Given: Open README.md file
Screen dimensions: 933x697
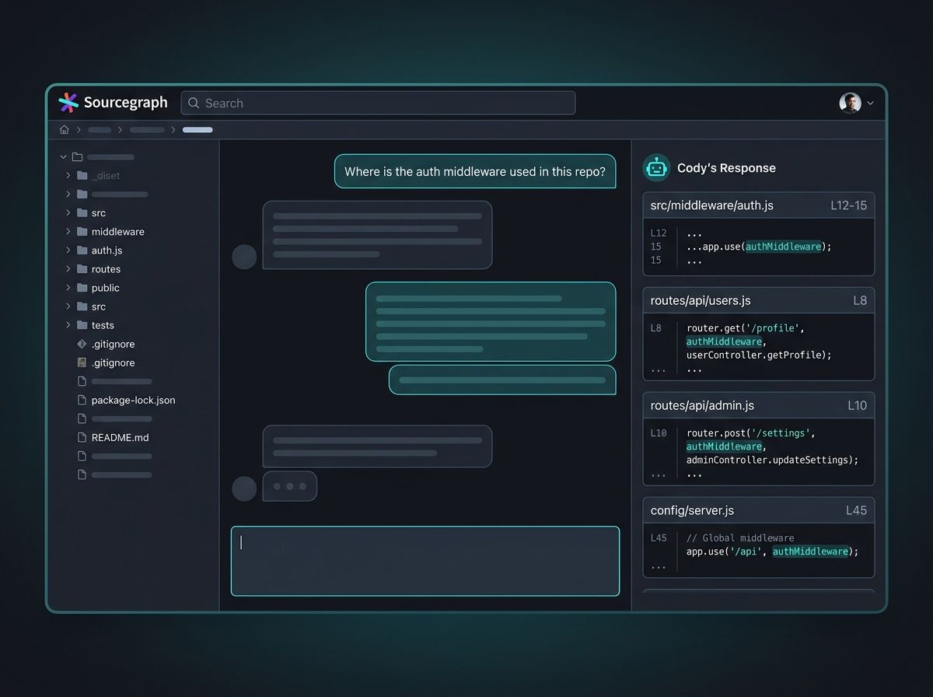Looking at the screenshot, I should 120,437.
